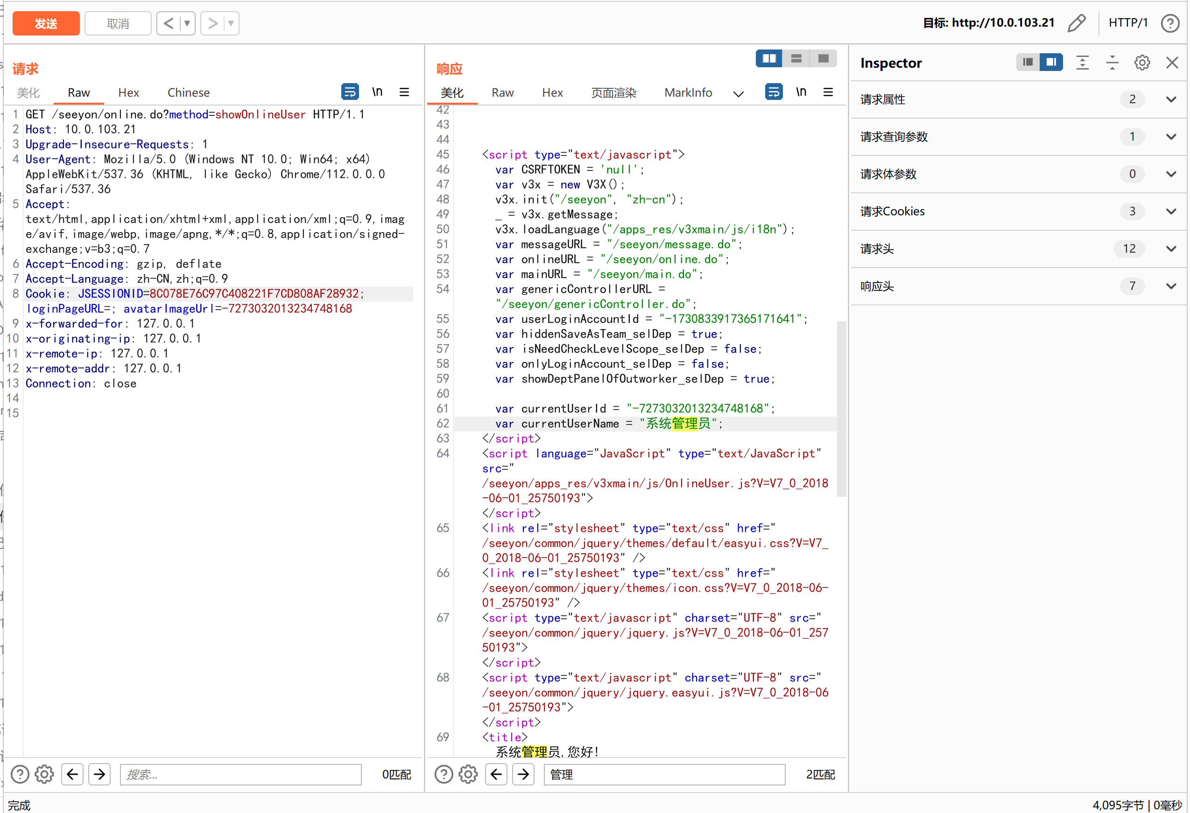This screenshot has width=1190, height=813.
Task: Toggle word wrap icon in request panel
Action: coord(350,92)
